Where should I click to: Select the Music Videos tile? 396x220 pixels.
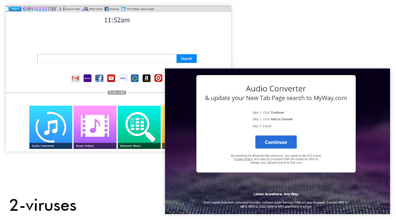tap(95, 127)
